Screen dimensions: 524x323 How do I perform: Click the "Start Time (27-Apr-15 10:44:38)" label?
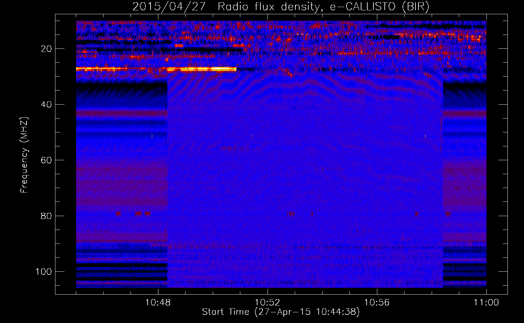click(x=281, y=312)
